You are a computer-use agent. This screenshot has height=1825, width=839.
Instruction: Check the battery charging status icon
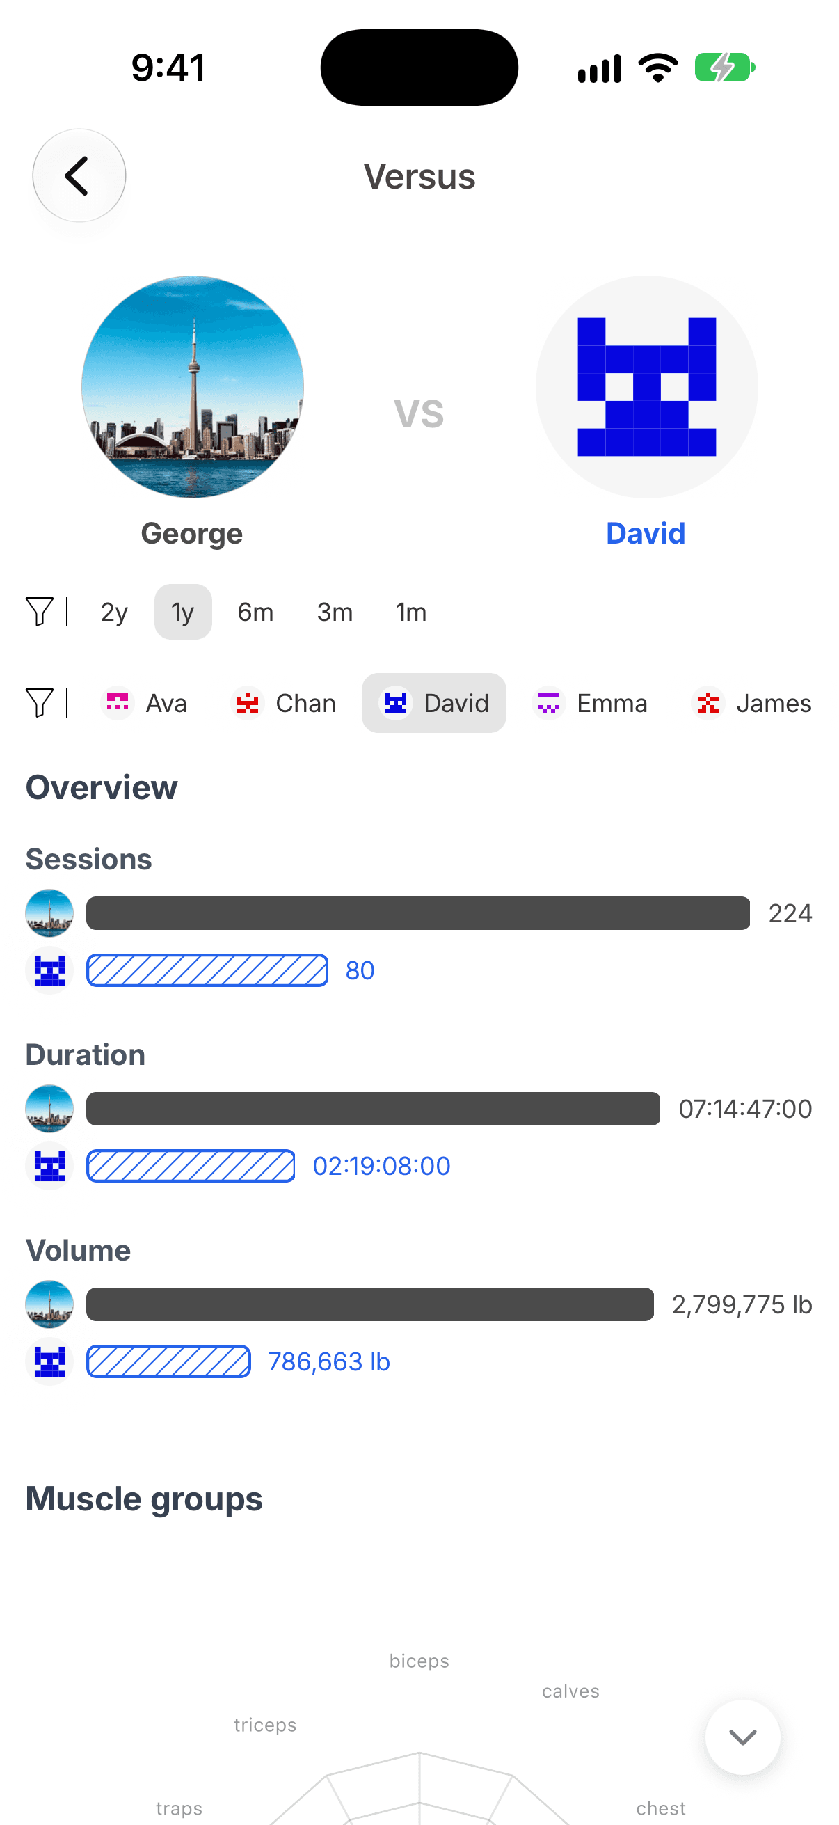(724, 68)
